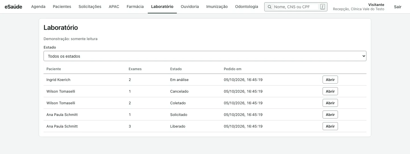The height and width of the screenshot is (154, 410).
Task: Click the slash shortcut key badge
Action: pos(322,7)
